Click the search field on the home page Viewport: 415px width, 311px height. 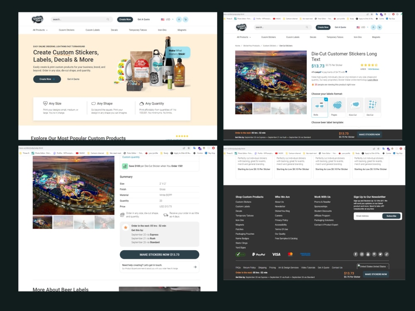(x=82, y=19)
